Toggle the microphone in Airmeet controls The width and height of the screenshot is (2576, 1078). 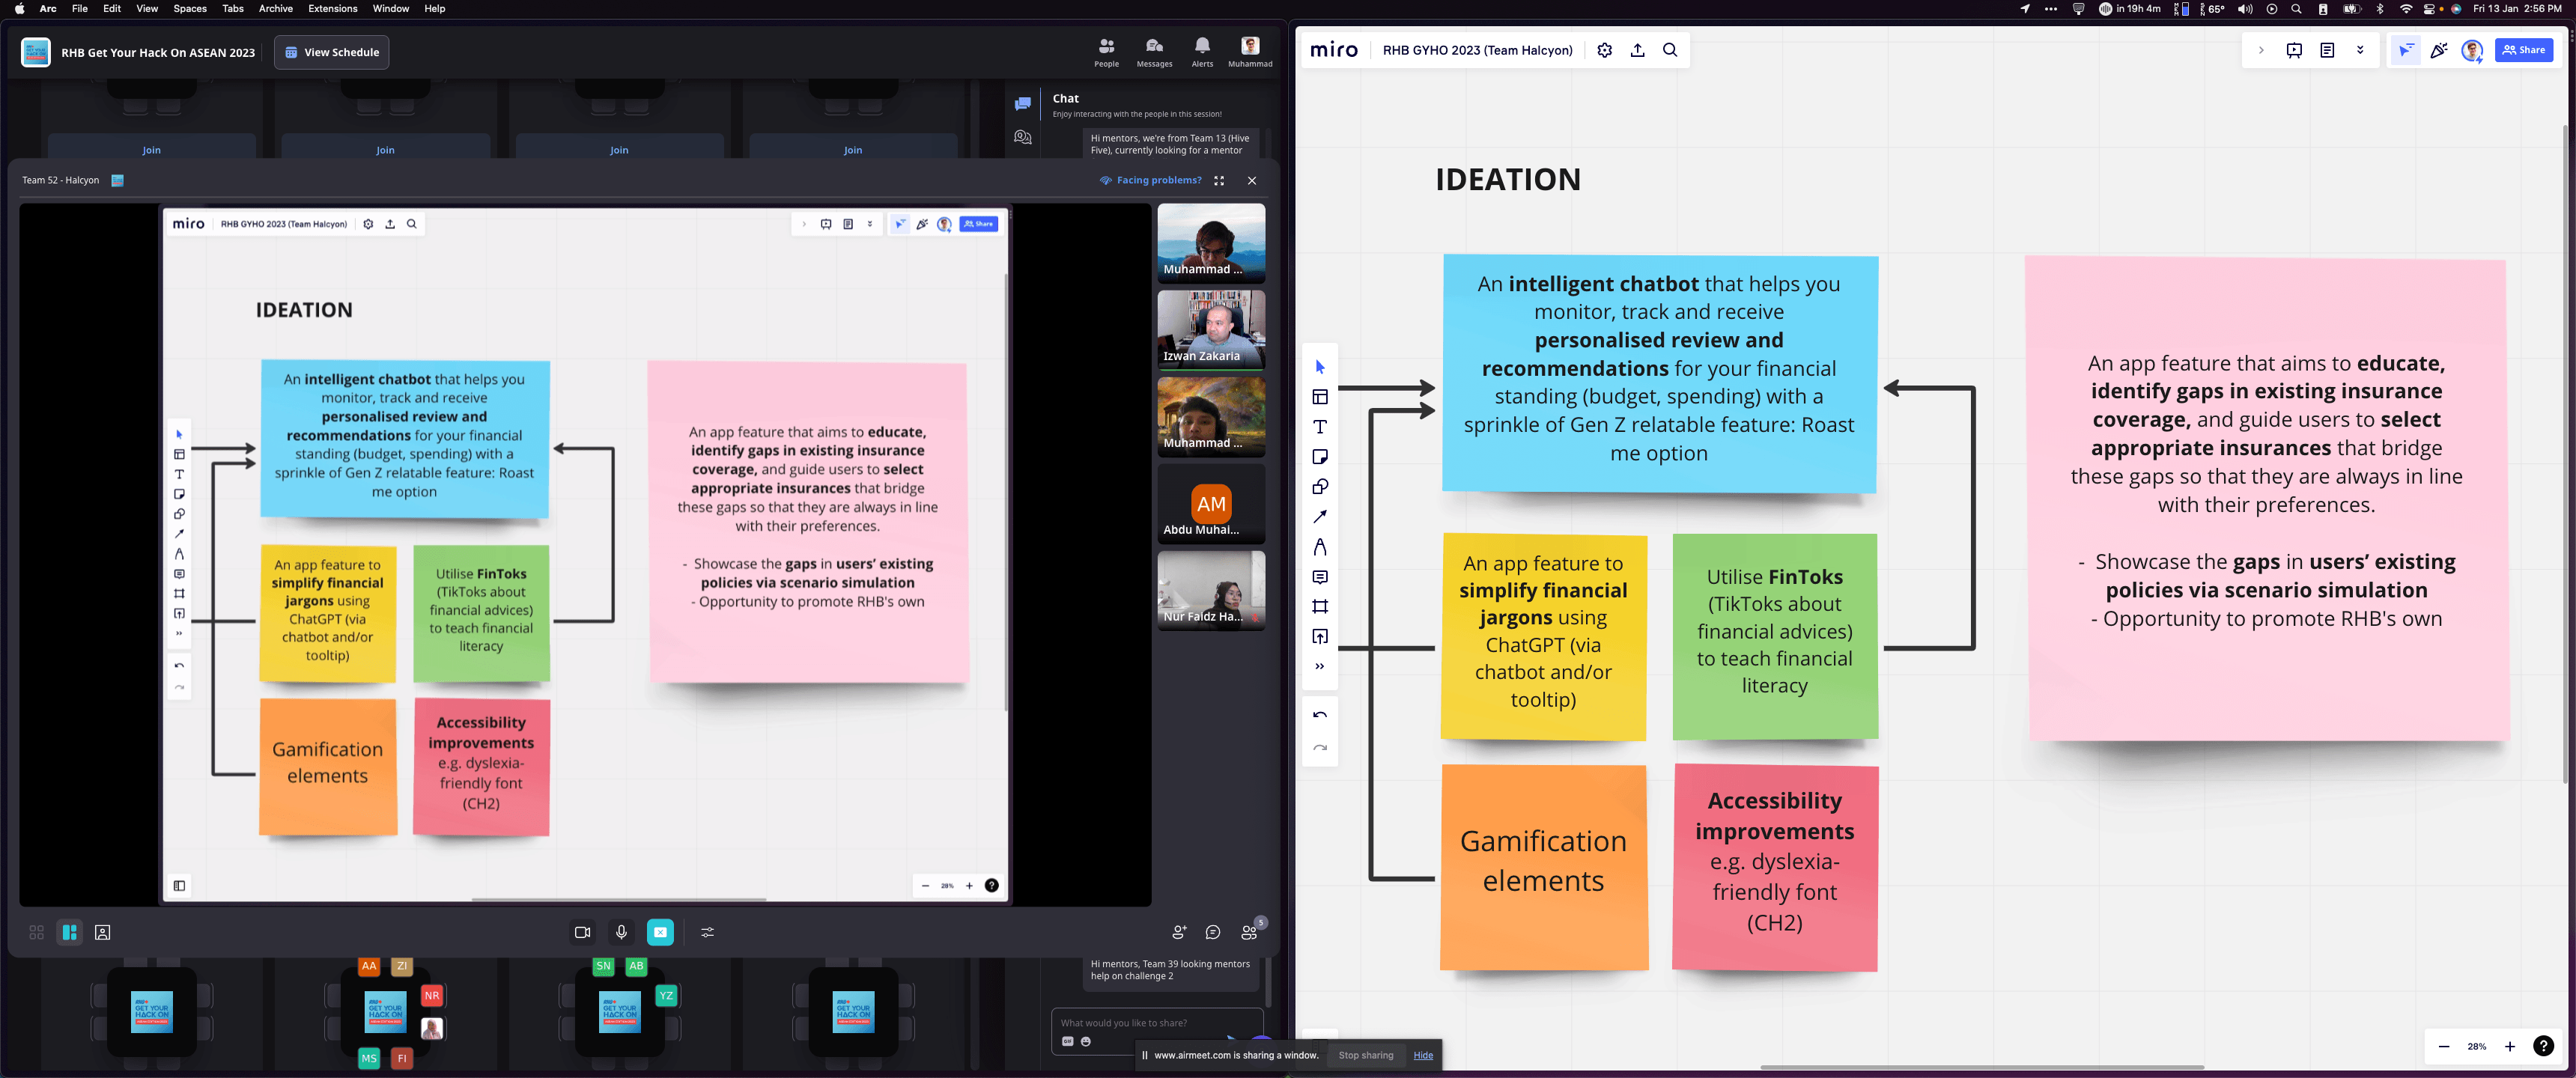coord(621,932)
